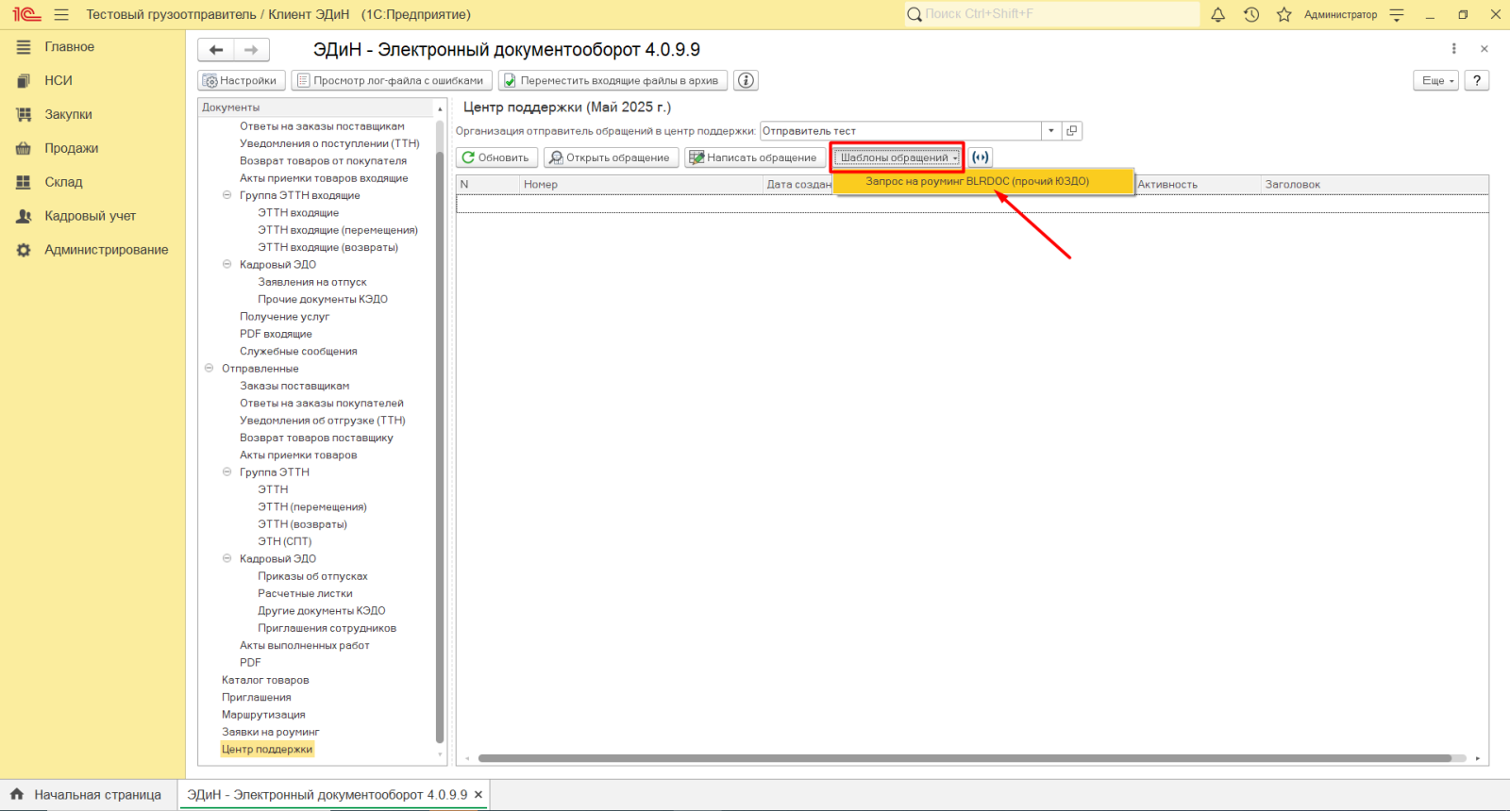
Task: Open the main hamburger menu
Action: click(x=61, y=14)
